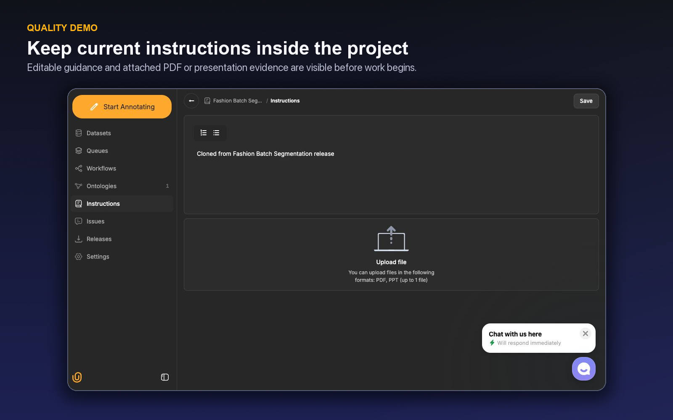
Task: Click the Queues stacked layers icon
Action: (79, 151)
